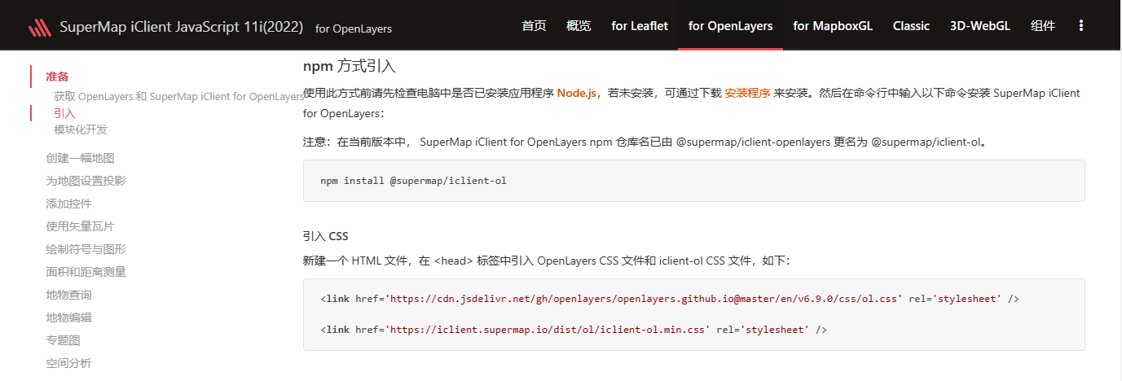Click the npm install @supermap/iclient-ol command
The width and height of the screenshot is (1122, 381).
pyautogui.click(x=413, y=180)
